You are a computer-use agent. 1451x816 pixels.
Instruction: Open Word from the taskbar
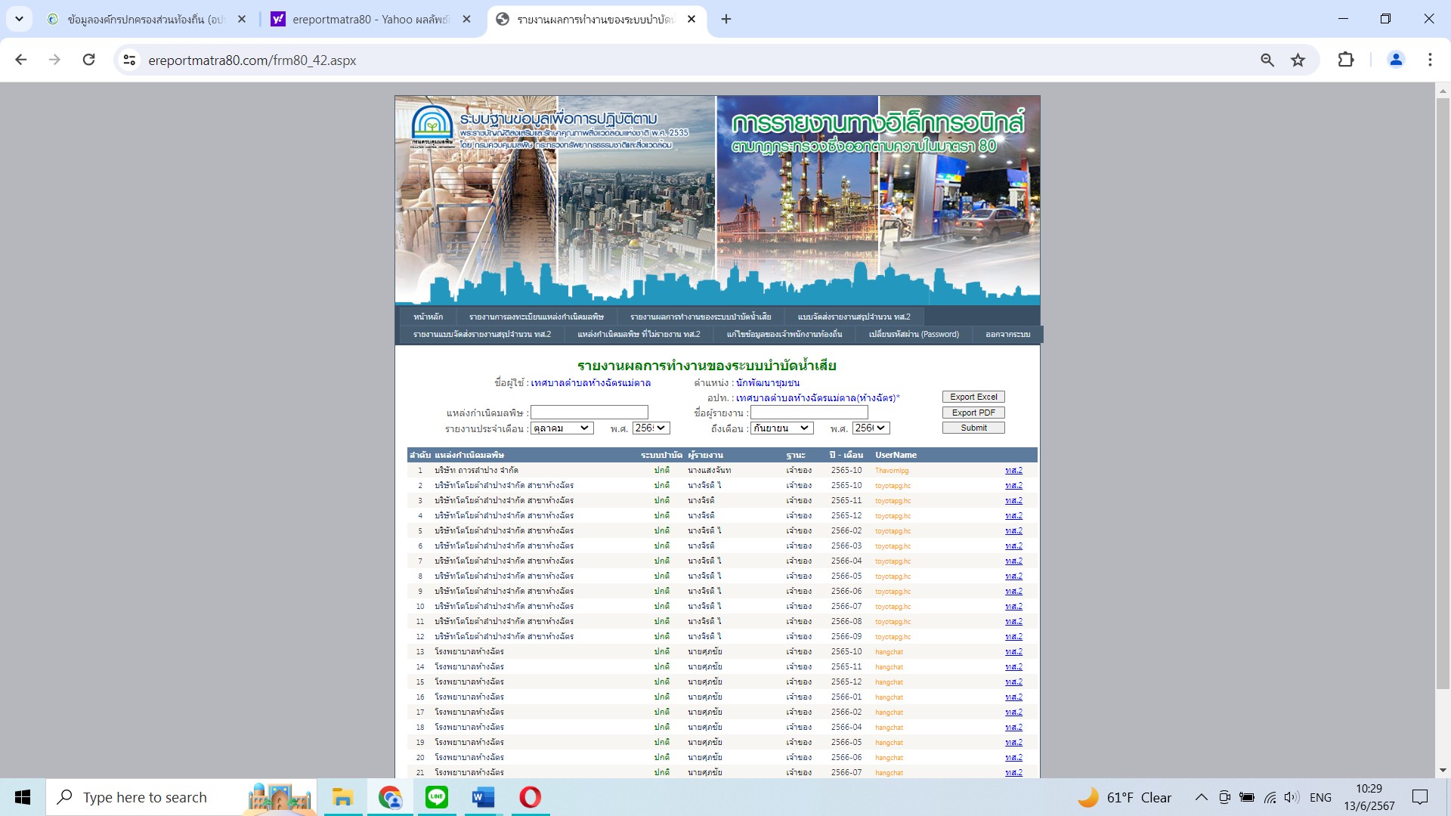(x=483, y=797)
